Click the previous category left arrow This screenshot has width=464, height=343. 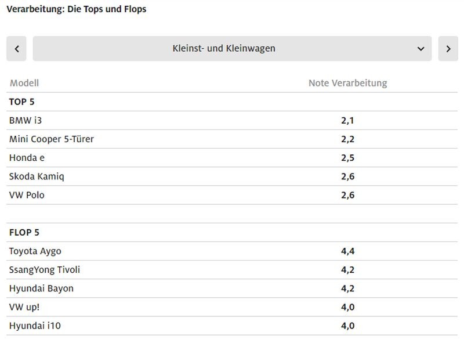coord(16,49)
